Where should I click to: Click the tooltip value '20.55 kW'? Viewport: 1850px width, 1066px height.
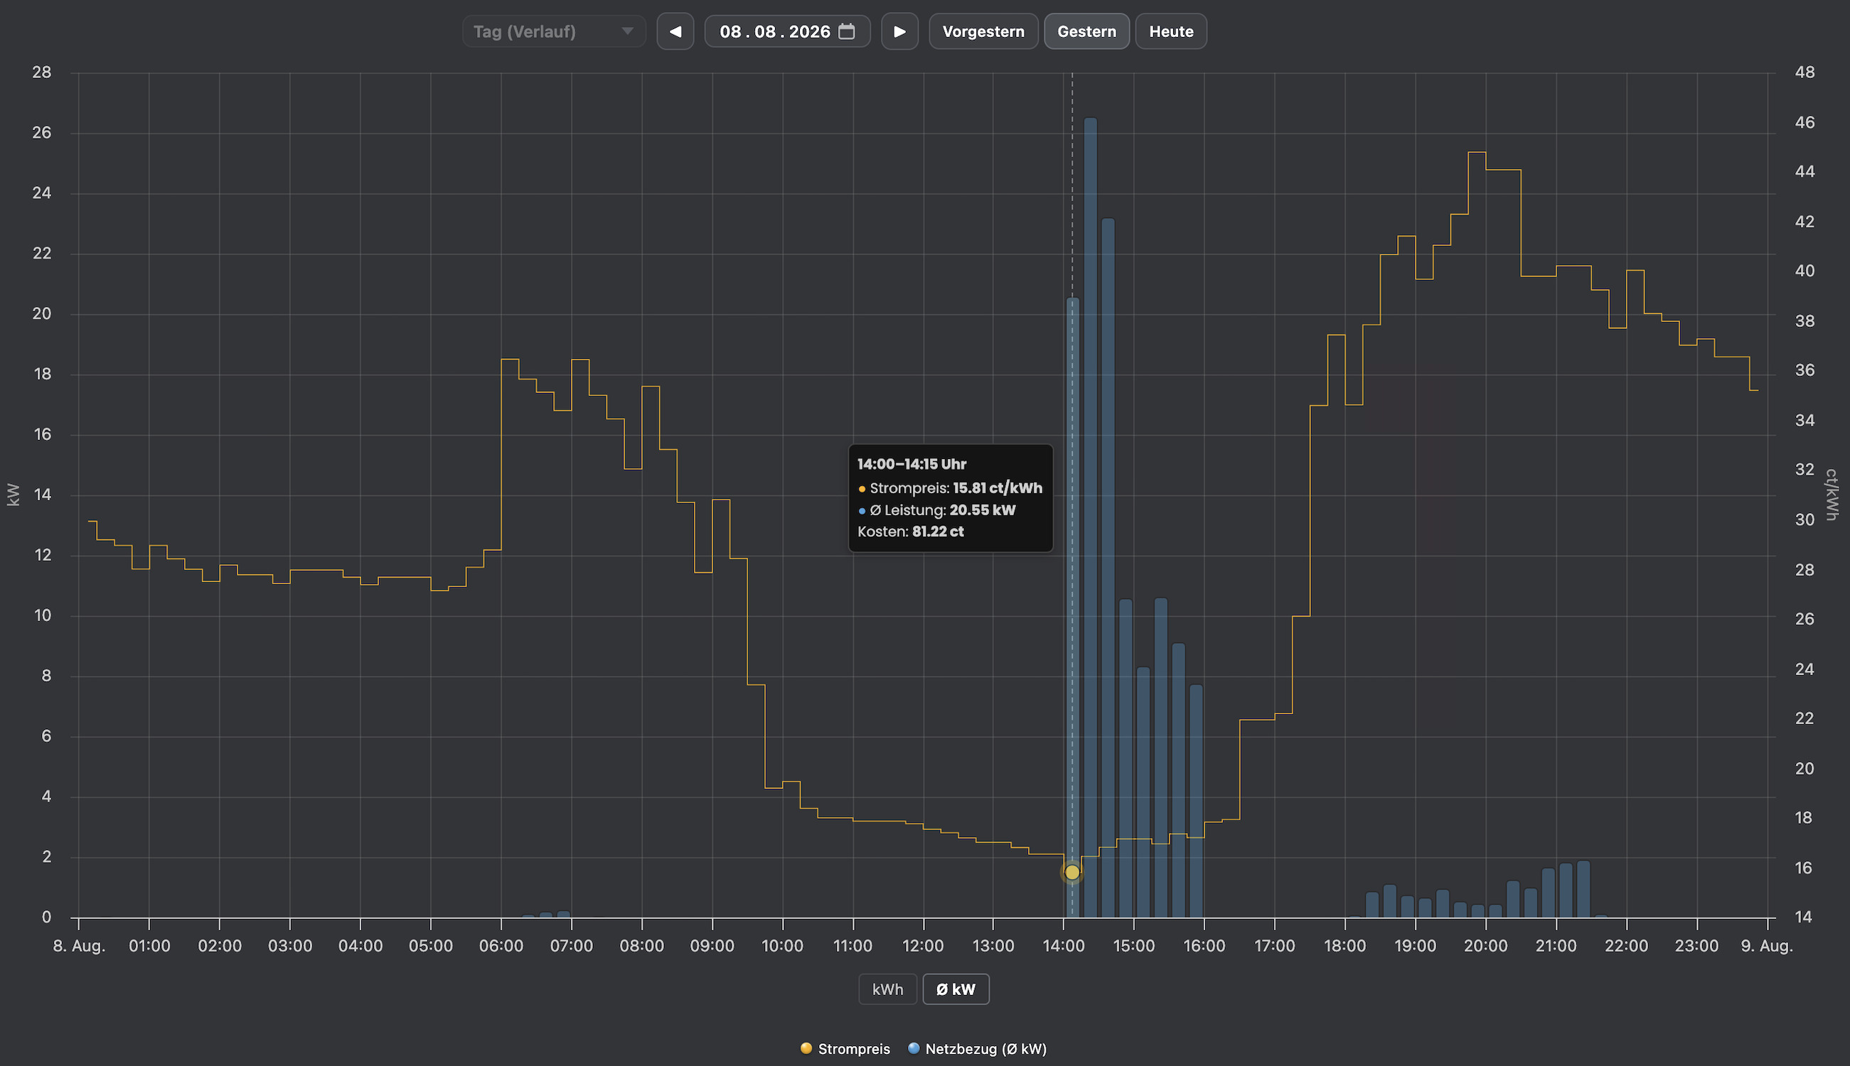982,510
